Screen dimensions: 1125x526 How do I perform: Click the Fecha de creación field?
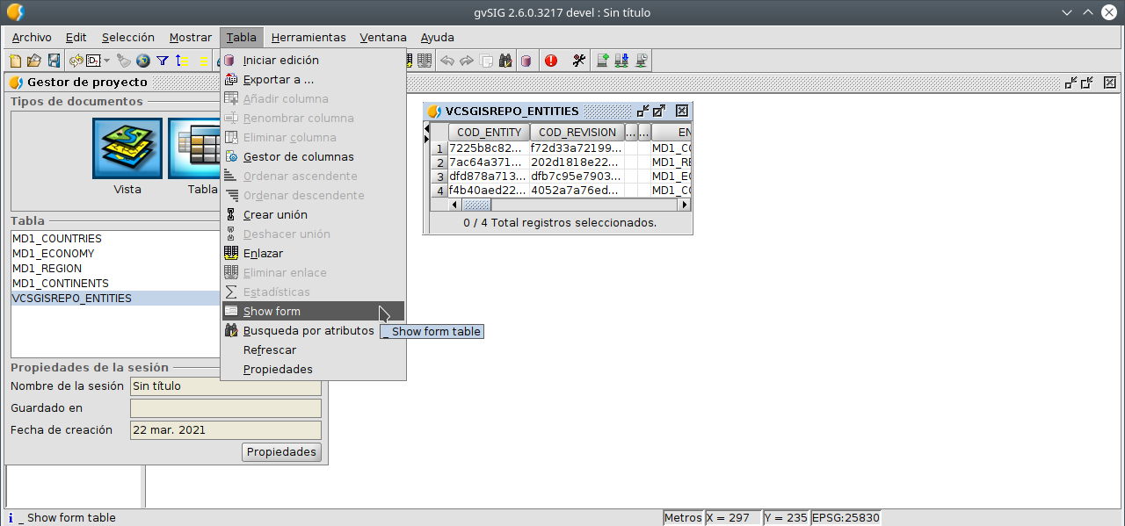226,430
